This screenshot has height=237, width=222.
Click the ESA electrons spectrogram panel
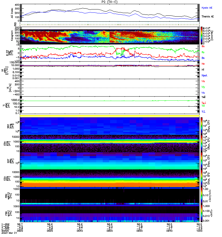click(x=110, y=178)
